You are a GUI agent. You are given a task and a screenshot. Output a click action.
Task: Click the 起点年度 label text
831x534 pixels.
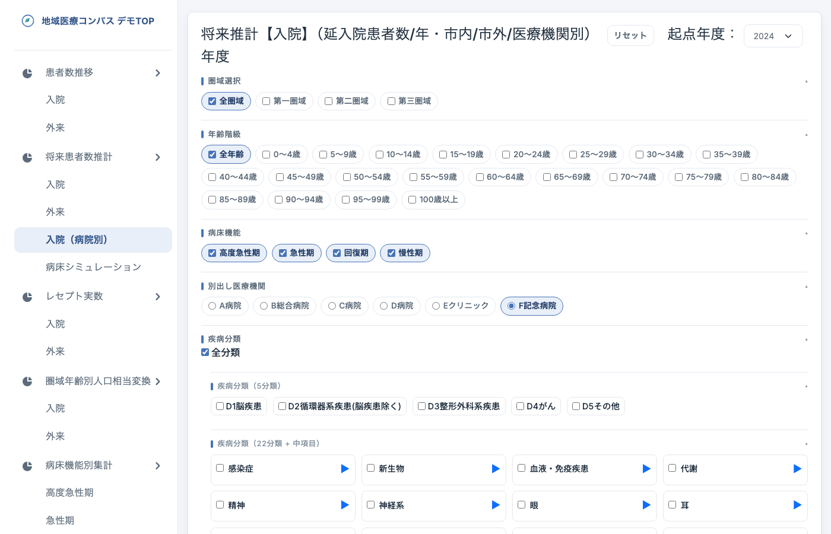(x=702, y=34)
